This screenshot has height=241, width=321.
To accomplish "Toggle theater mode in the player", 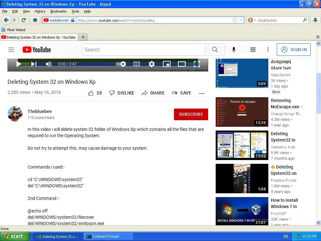I will [182, 64].
